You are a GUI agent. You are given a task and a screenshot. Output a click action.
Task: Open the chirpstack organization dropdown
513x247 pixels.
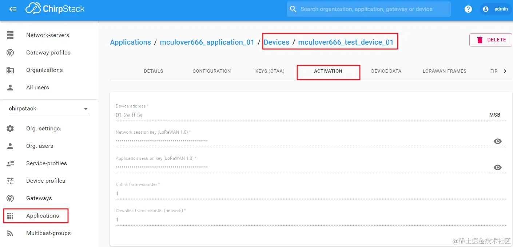pyautogui.click(x=49, y=109)
